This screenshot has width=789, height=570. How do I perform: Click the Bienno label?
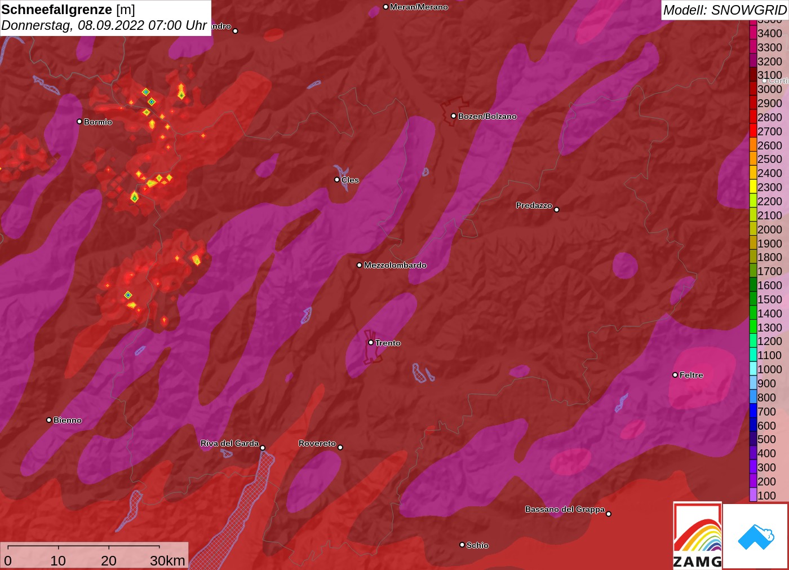point(68,420)
